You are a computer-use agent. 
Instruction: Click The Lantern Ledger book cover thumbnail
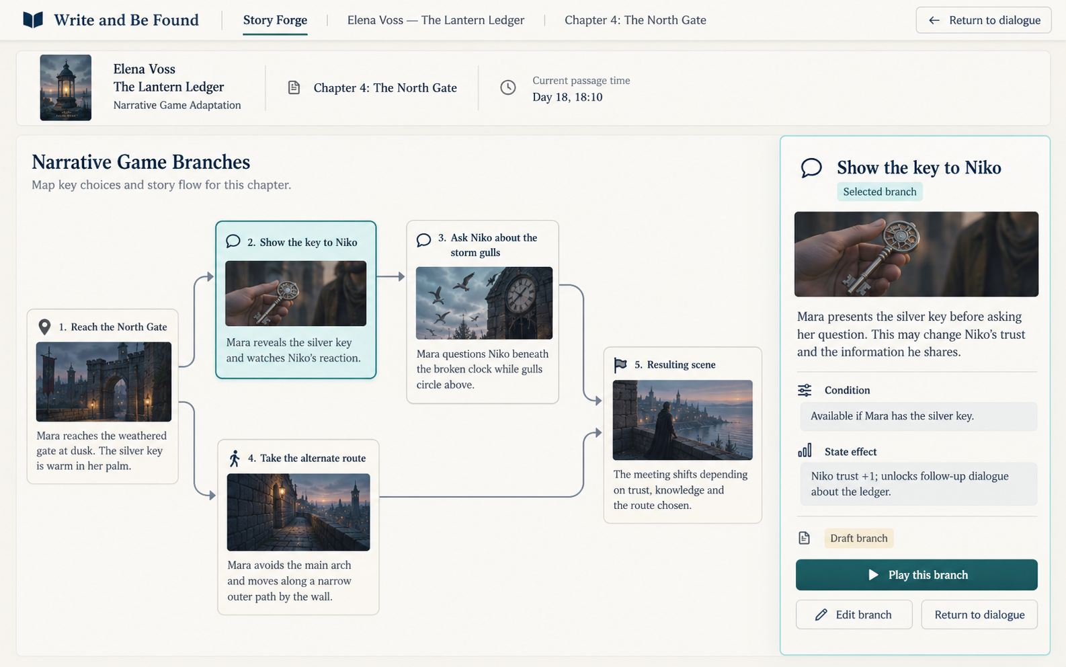[66, 87]
